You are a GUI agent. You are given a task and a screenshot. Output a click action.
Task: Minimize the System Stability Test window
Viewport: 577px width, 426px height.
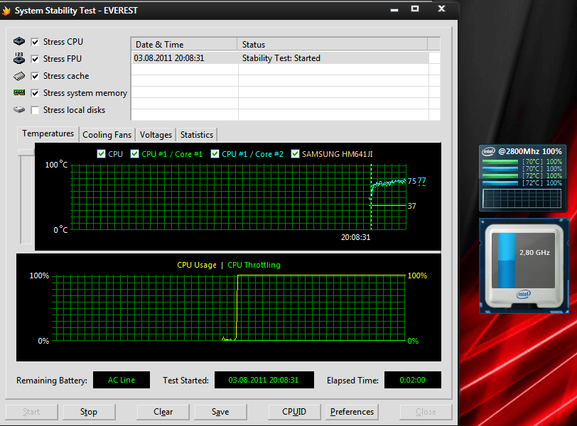[x=394, y=9]
